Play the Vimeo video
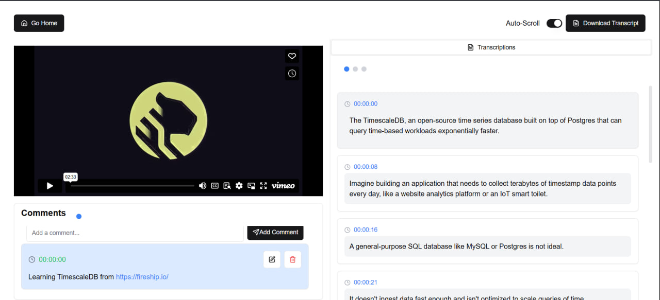 pyautogui.click(x=50, y=186)
